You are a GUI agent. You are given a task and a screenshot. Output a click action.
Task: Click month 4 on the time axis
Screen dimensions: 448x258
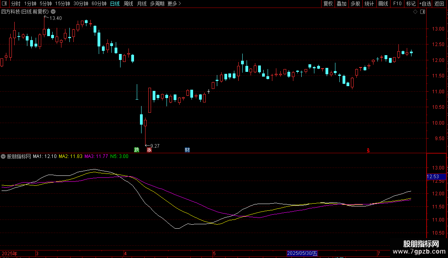(125, 253)
